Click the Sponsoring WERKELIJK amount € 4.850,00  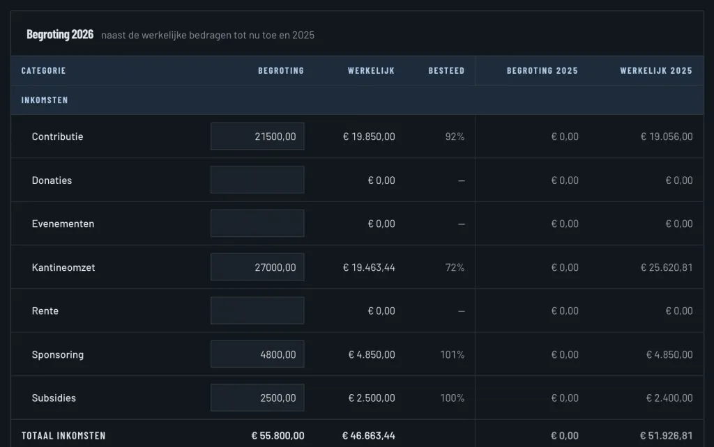tap(372, 354)
